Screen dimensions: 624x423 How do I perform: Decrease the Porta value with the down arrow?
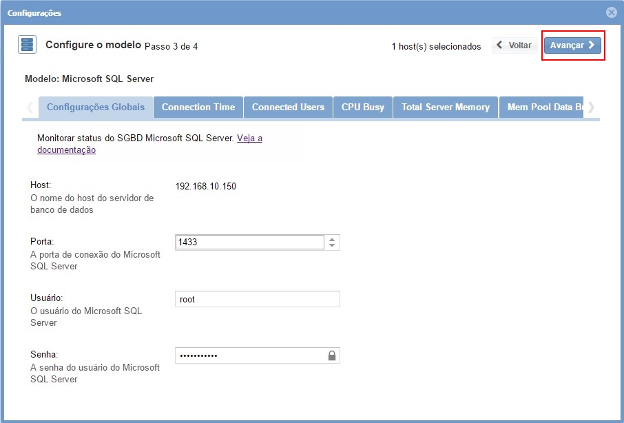(x=332, y=246)
